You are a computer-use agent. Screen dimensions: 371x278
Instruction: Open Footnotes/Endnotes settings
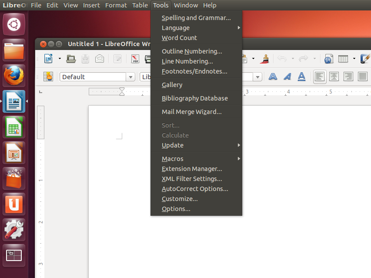[197, 71]
